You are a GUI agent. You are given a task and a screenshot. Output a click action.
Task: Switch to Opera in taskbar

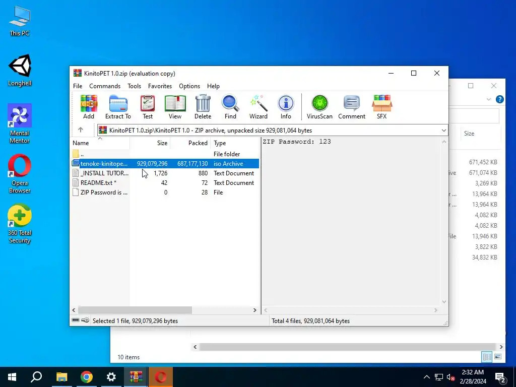[x=161, y=377]
